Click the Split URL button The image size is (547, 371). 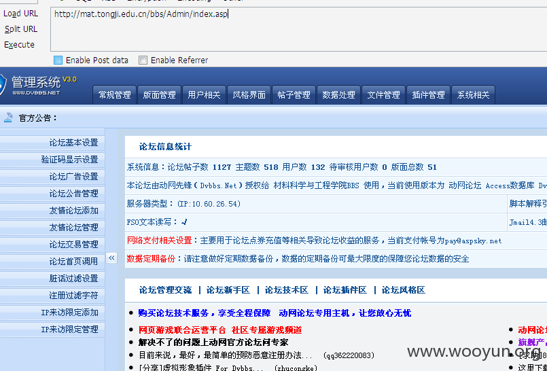[20, 29]
